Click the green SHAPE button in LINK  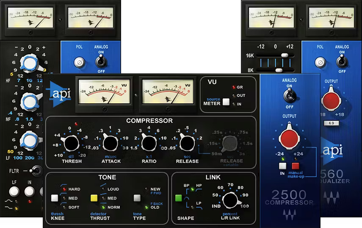pyautogui.click(x=178, y=198)
